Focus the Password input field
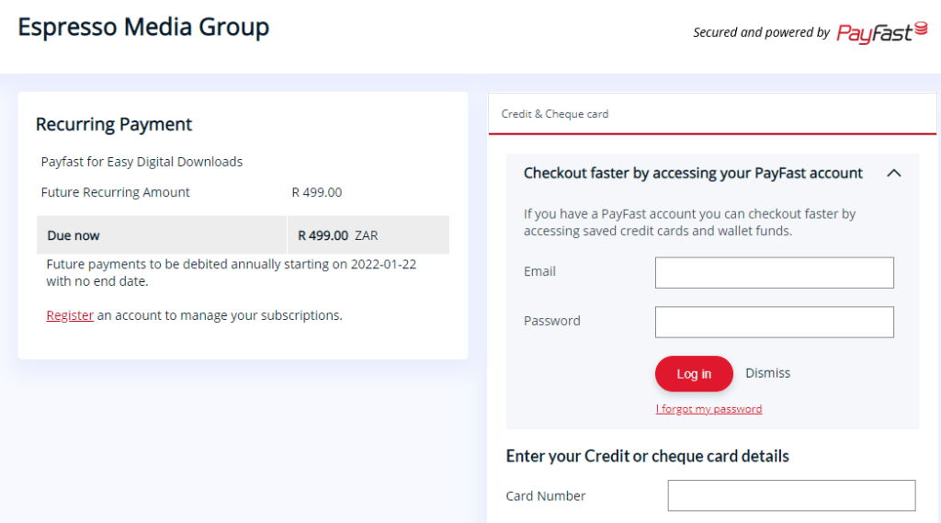 (774, 322)
